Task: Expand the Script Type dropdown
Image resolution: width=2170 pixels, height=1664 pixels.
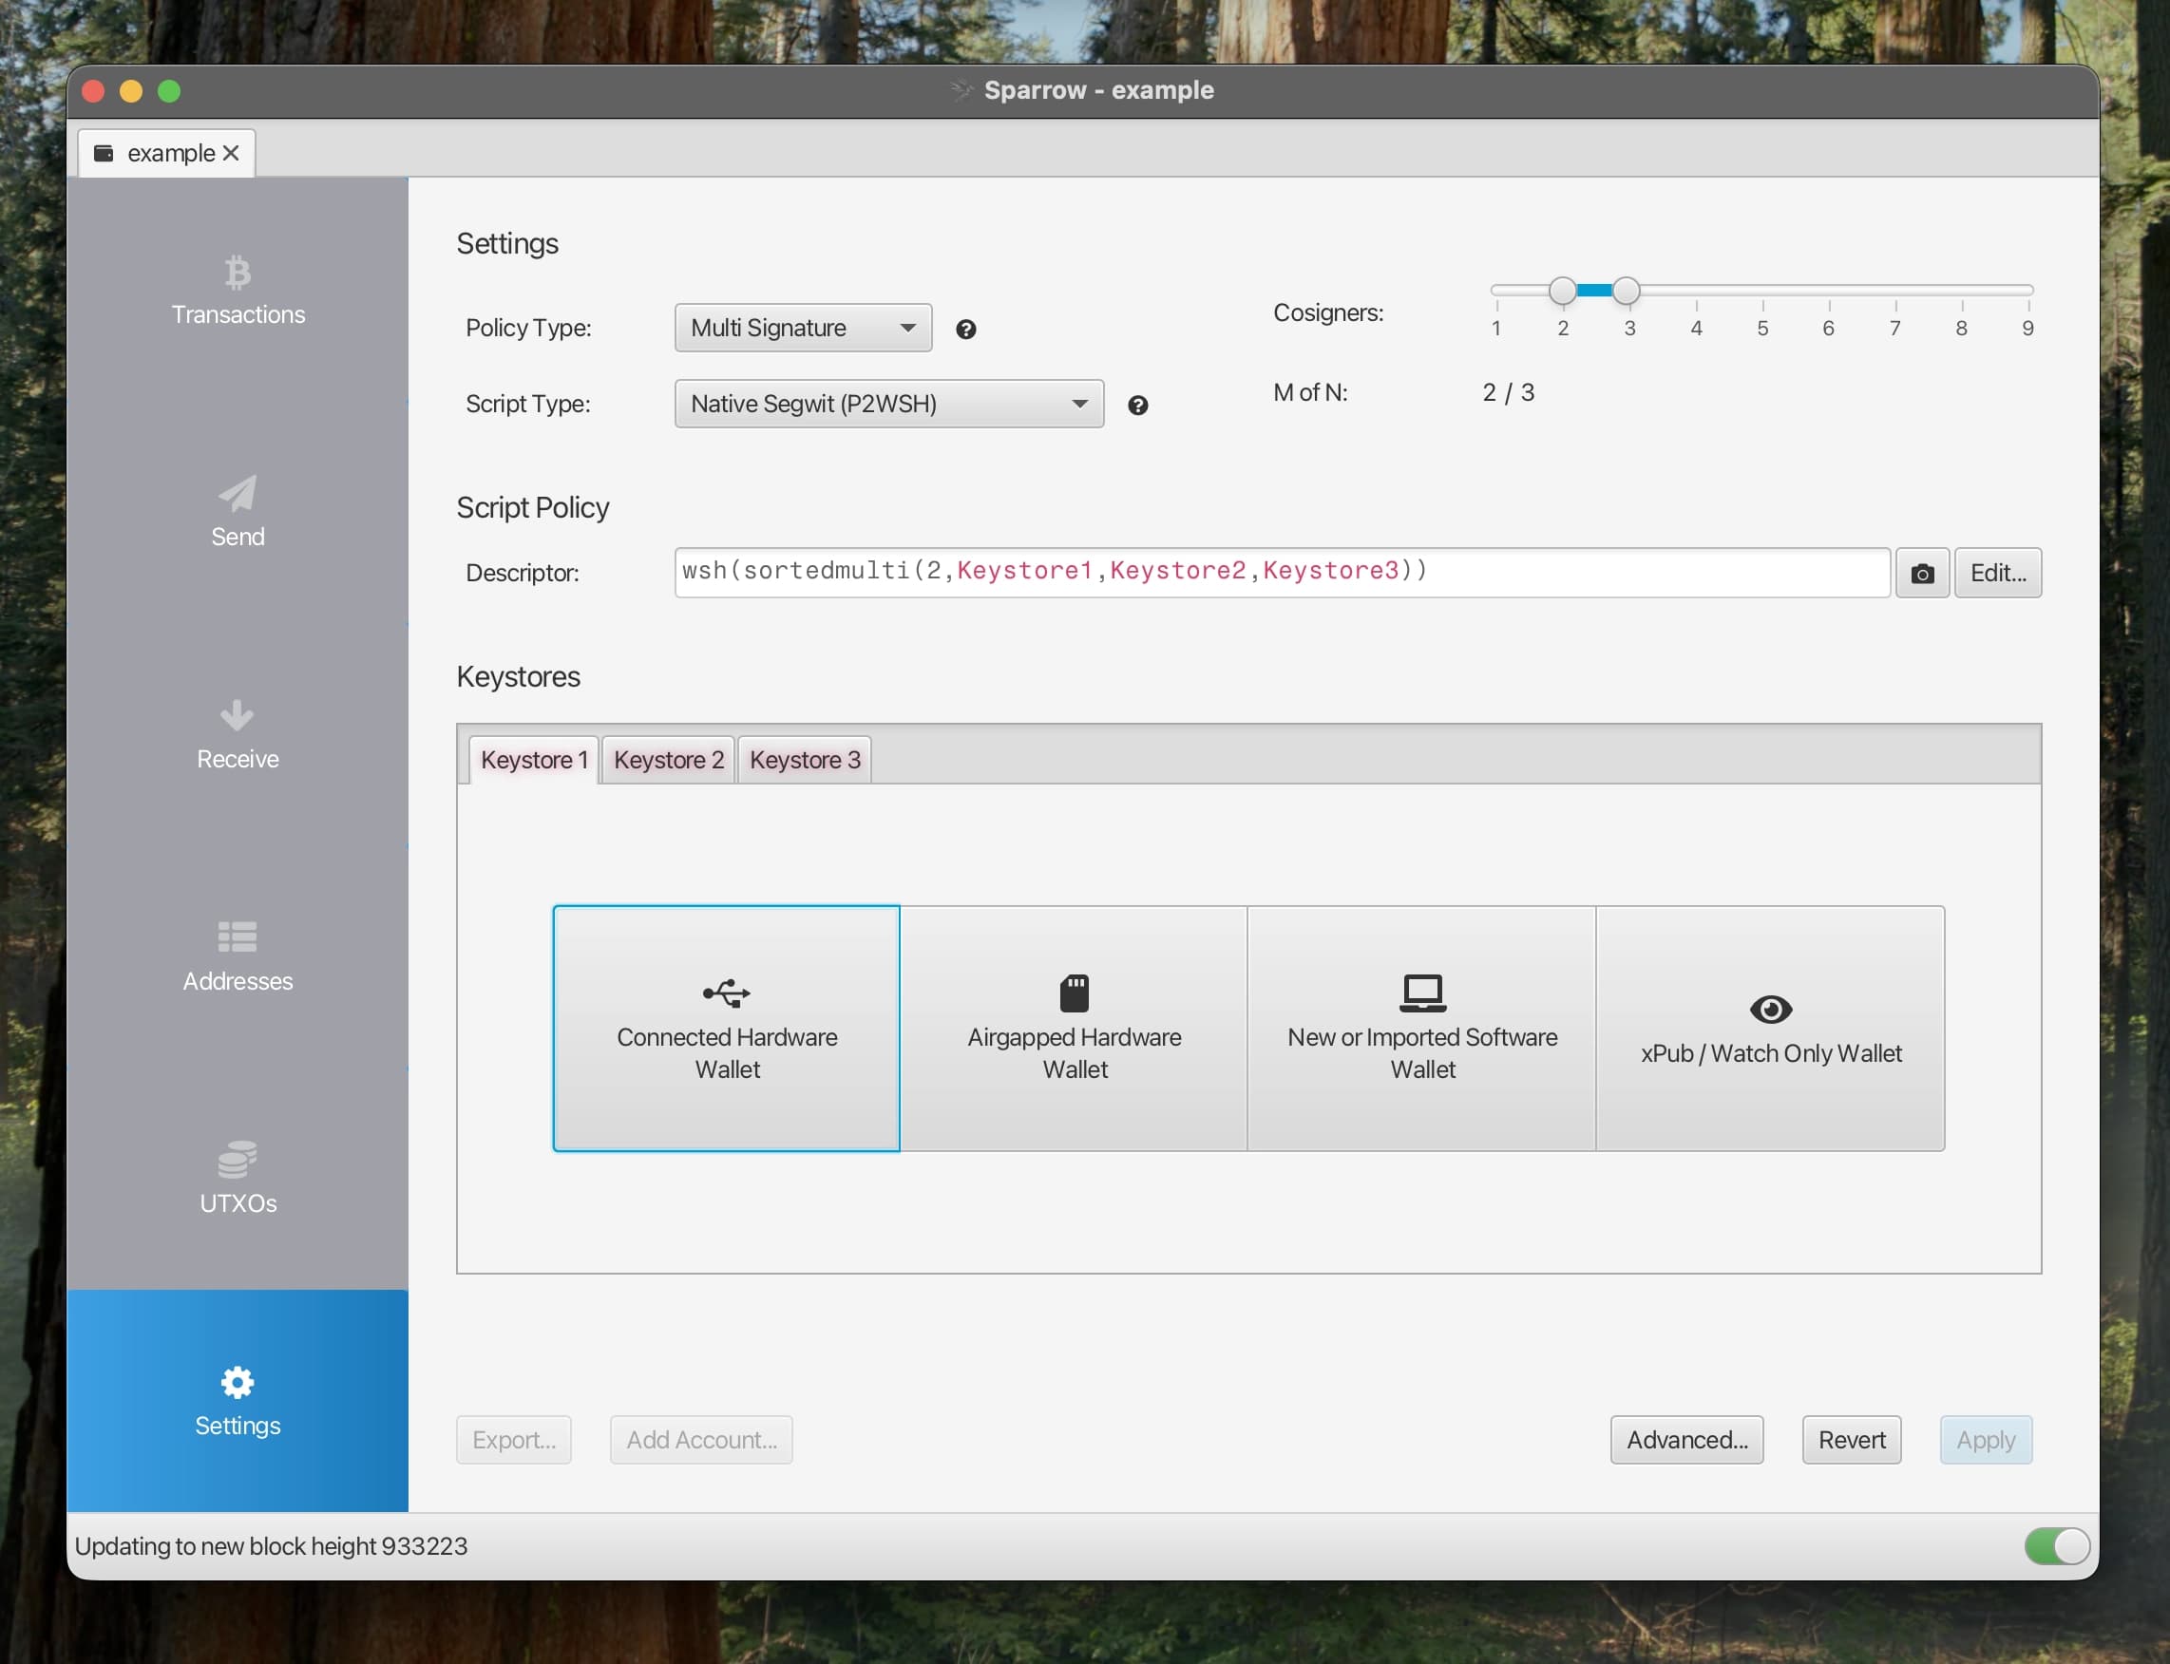Action: pos(886,403)
